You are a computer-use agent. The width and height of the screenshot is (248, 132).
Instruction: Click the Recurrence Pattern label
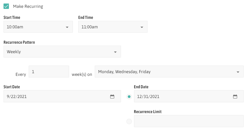19,42
